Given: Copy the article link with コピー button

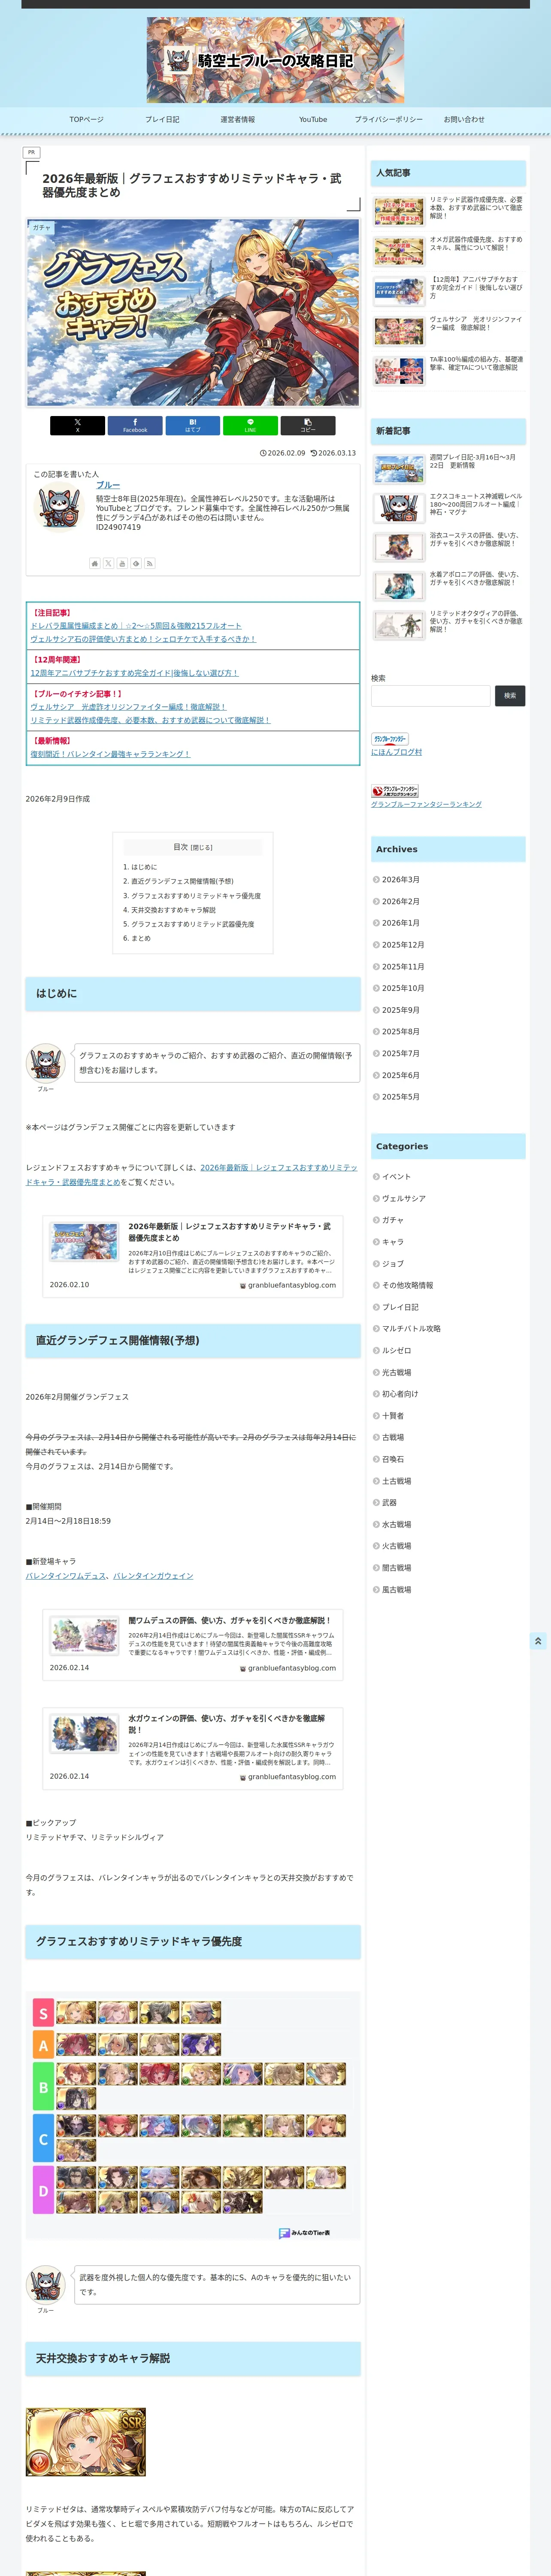Looking at the screenshot, I should point(308,425).
